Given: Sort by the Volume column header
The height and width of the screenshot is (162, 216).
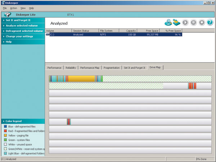Looking at the screenshot, I should pyautogui.click(x=58, y=31).
